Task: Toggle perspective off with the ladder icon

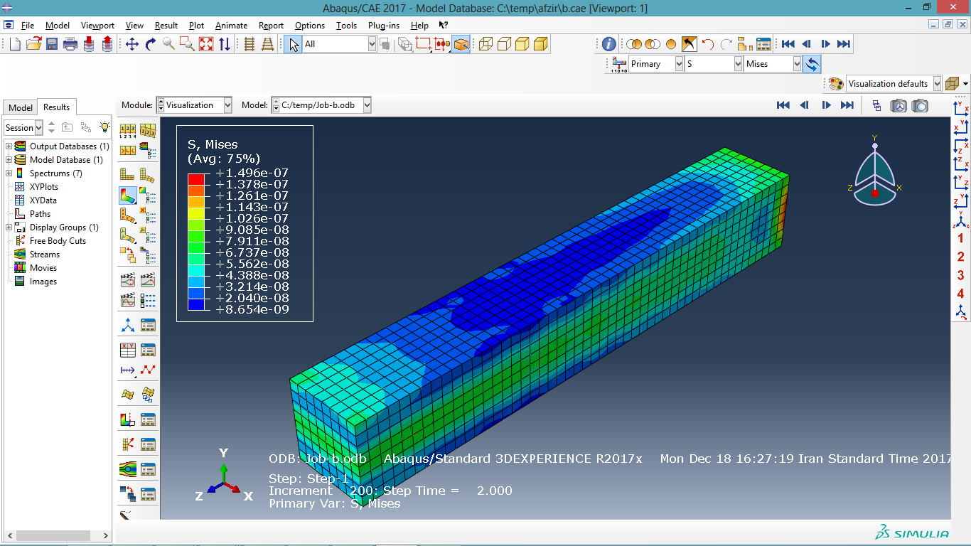Action: coord(250,44)
